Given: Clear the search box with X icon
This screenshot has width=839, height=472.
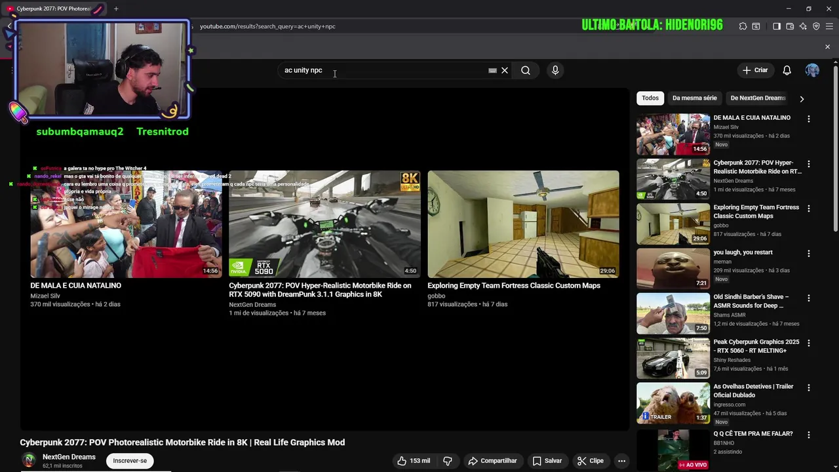Looking at the screenshot, I should tap(505, 70).
